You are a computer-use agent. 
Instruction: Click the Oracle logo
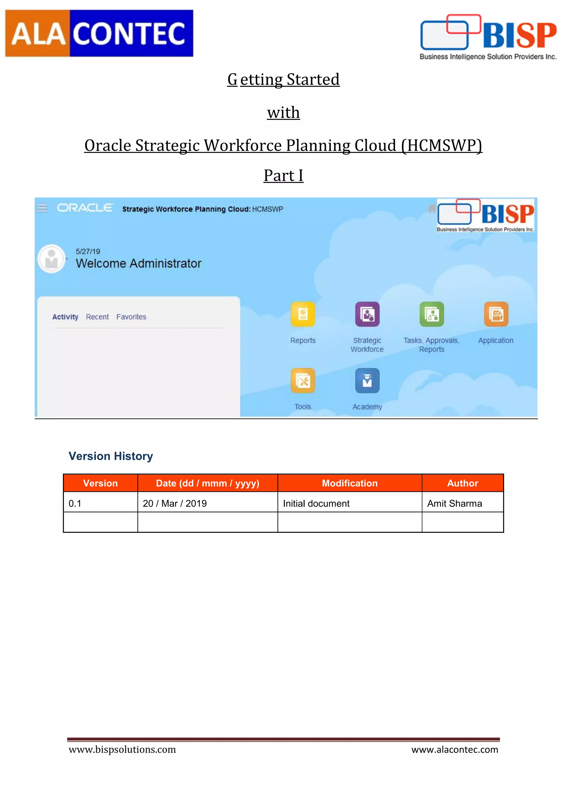point(85,208)
